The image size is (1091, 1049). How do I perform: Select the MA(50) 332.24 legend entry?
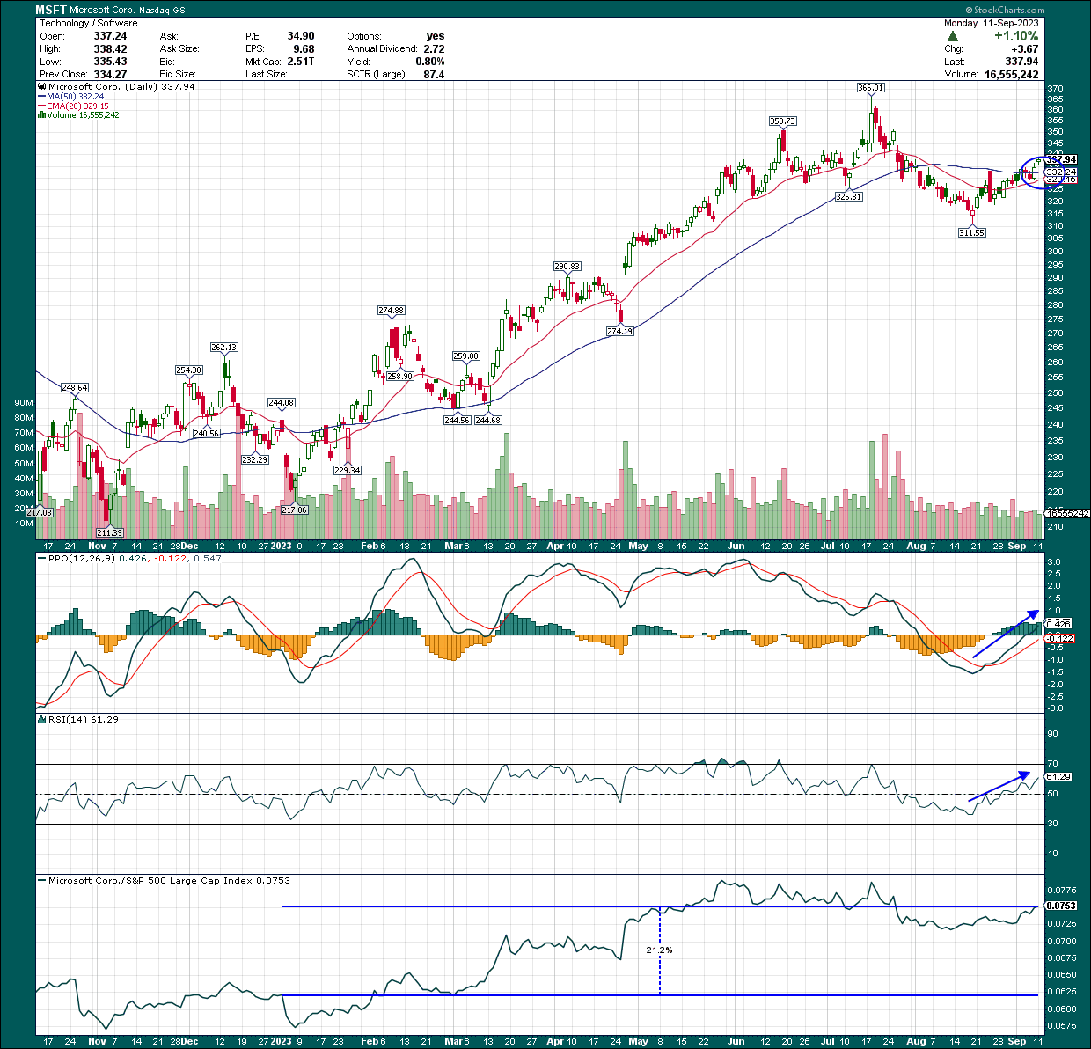(x=71, y=97)
